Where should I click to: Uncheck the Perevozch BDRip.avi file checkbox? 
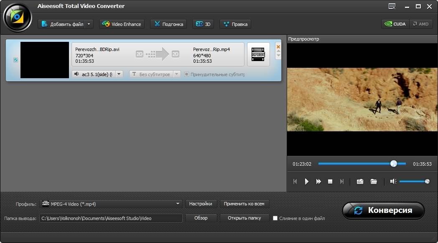15,60
